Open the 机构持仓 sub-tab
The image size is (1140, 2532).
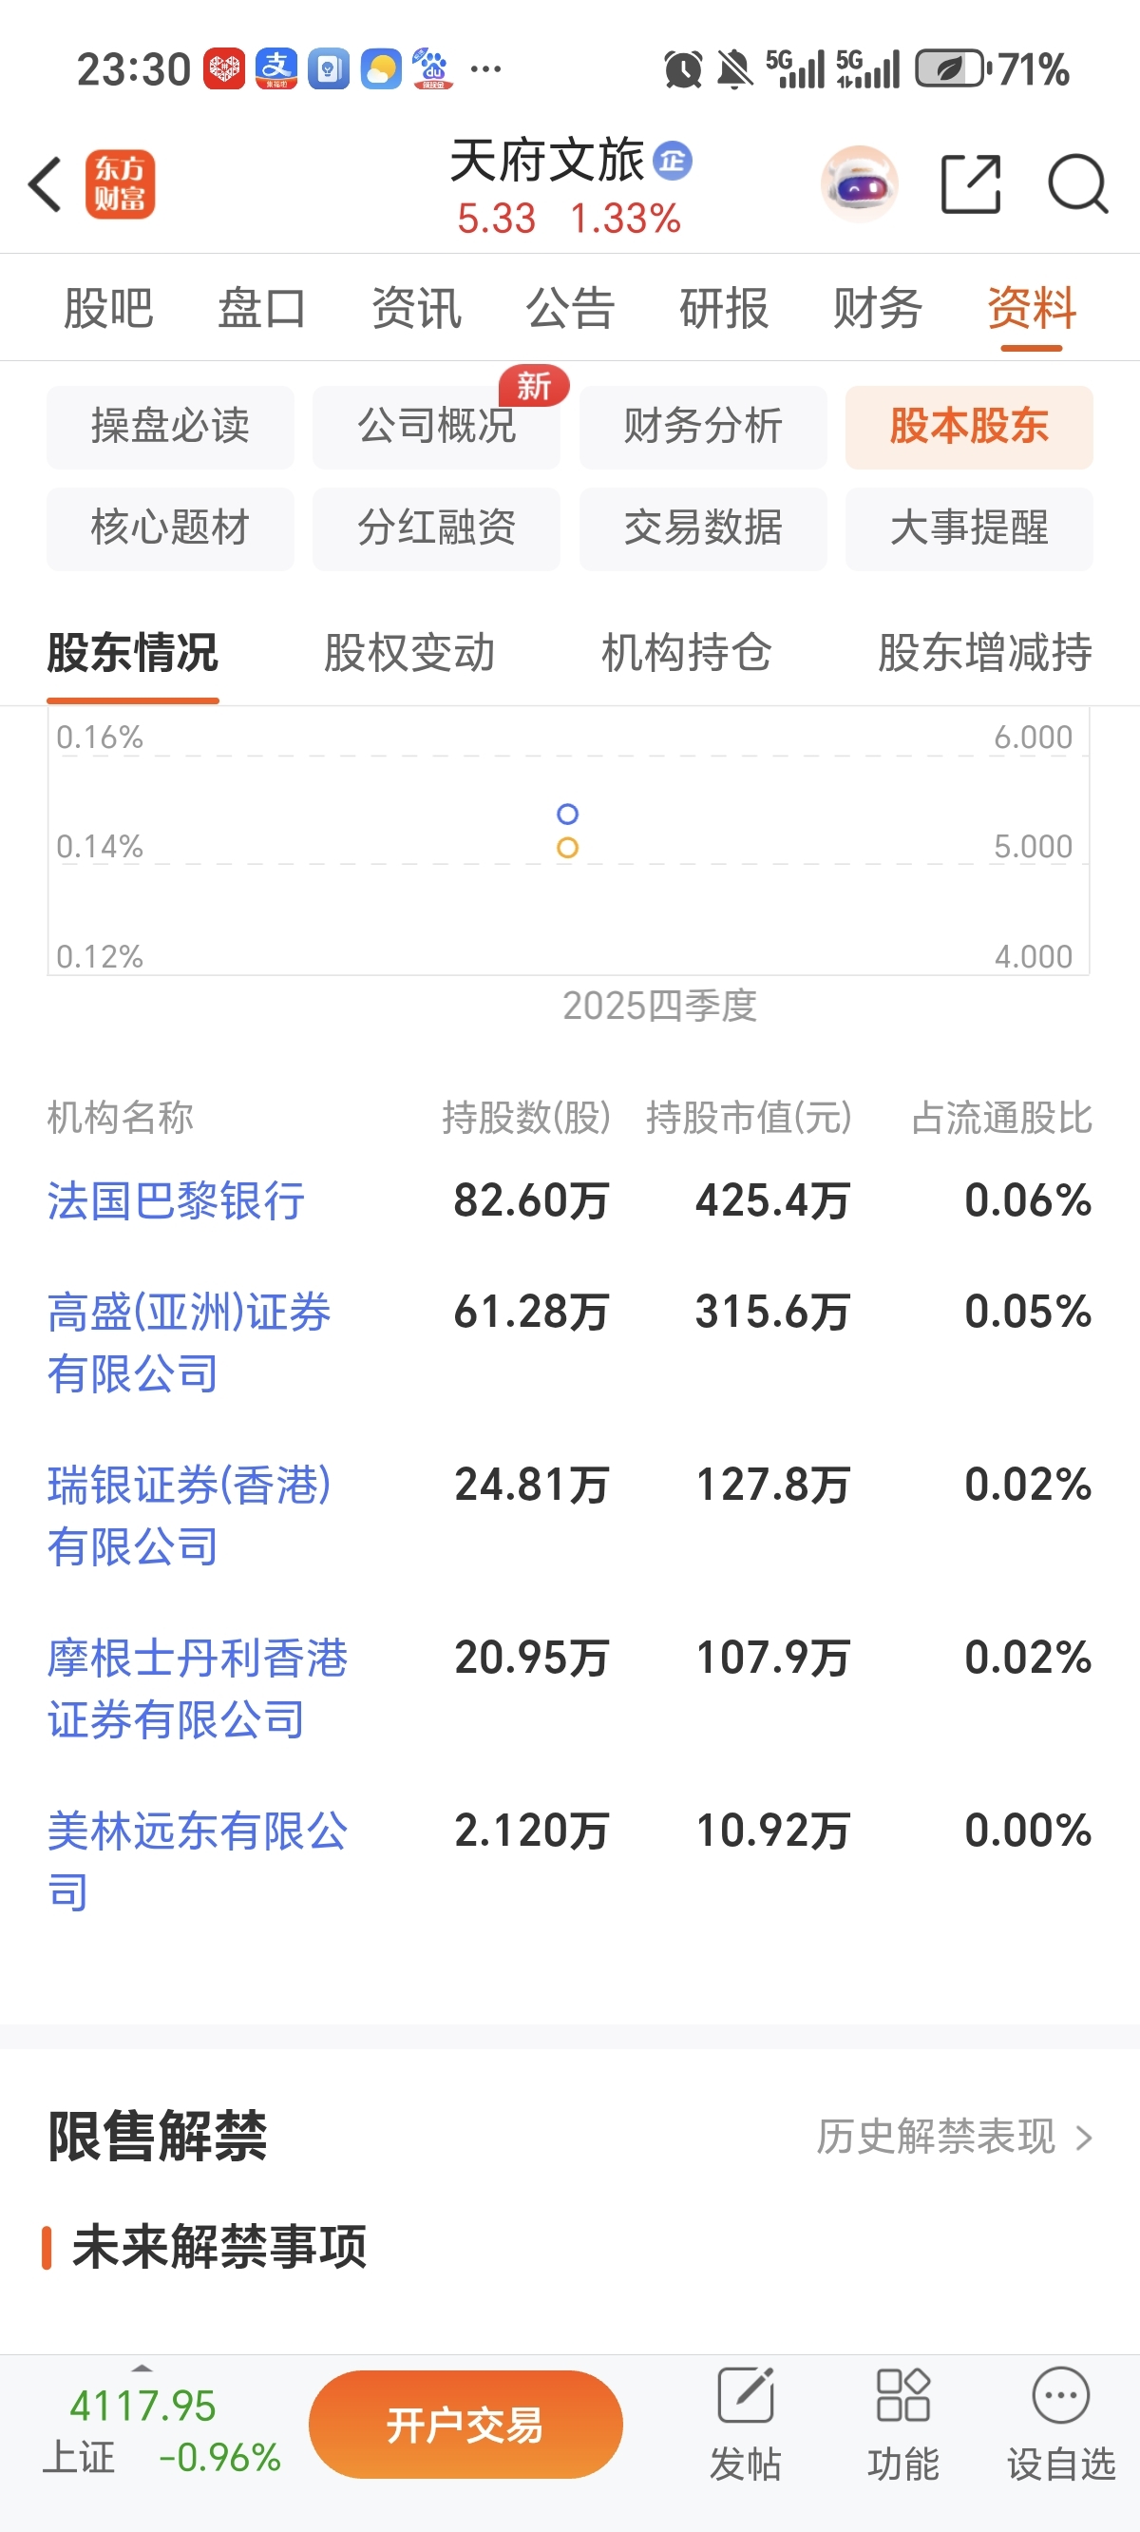[687, 653]
